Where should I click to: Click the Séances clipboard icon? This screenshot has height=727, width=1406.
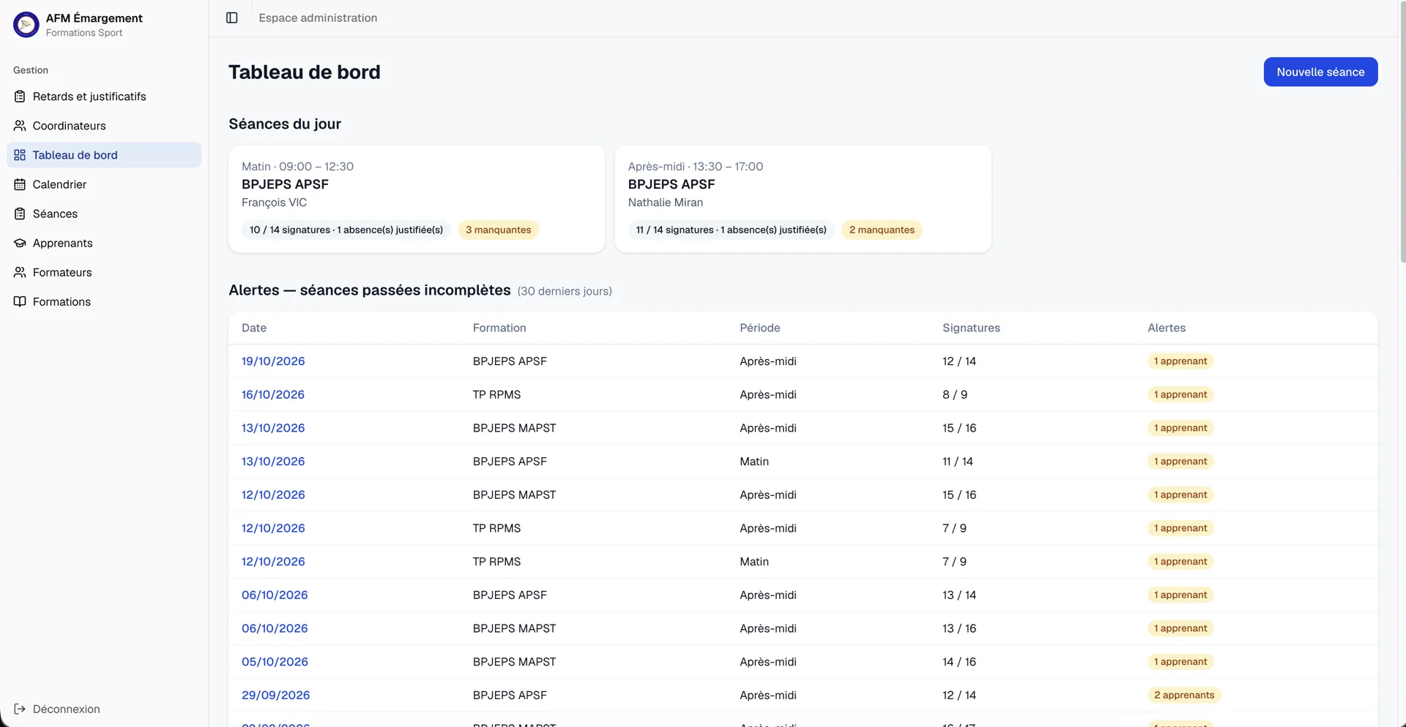(20, 214)
